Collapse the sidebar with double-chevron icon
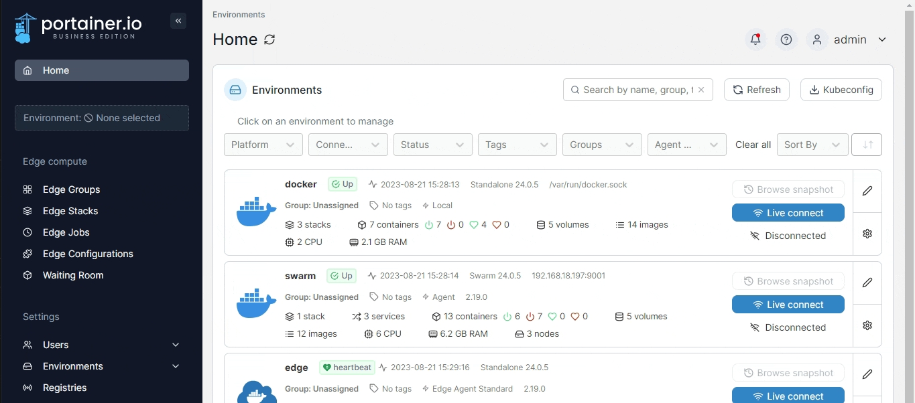Viewport: 915px width, 403px height. click(x=178, y=21)
